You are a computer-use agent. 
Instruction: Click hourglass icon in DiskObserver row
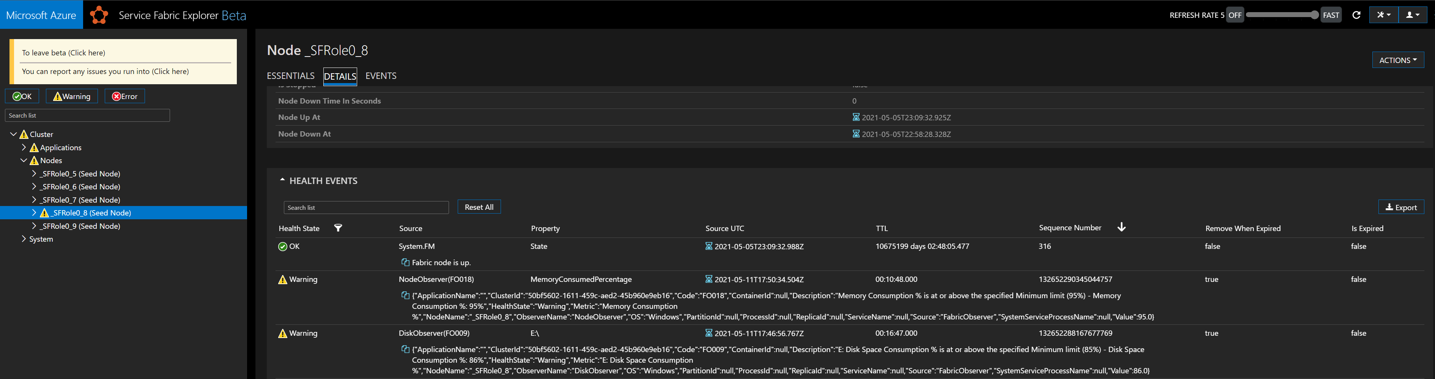pos(709,333)
